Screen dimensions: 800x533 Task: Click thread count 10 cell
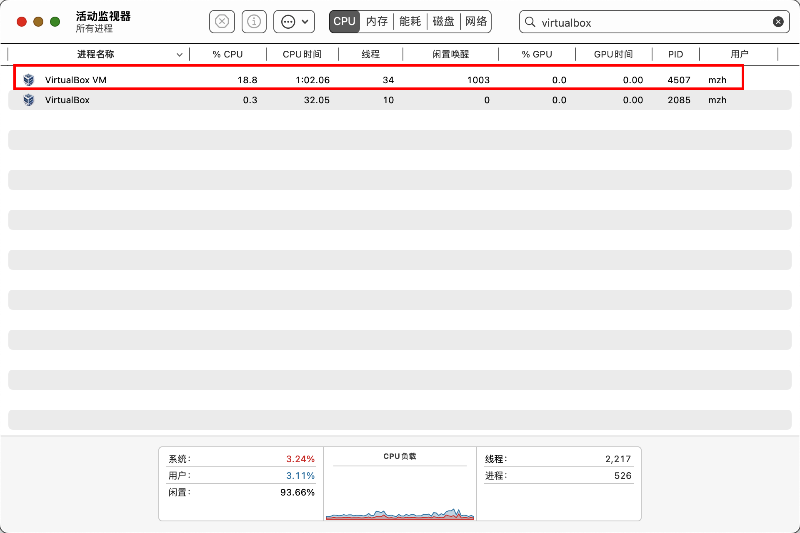[x=388, y=100]
